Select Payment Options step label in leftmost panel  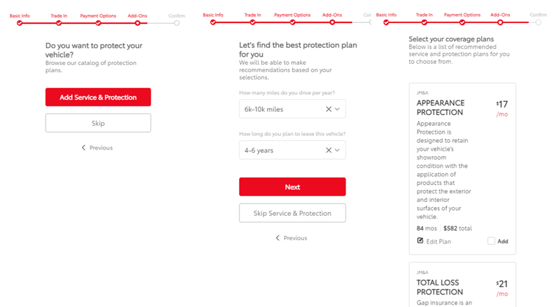click(98, 16)
